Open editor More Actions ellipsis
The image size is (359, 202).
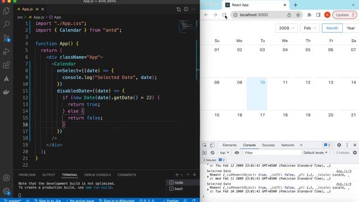click(x=194, y=9)
